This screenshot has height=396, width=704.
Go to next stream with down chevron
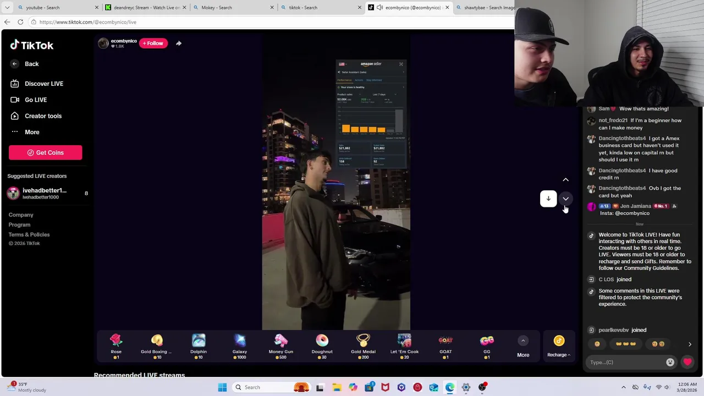(x=565, y=199)
